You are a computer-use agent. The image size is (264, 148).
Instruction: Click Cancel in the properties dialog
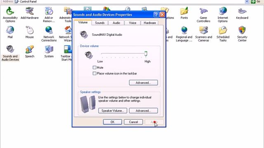pos(133,122)
